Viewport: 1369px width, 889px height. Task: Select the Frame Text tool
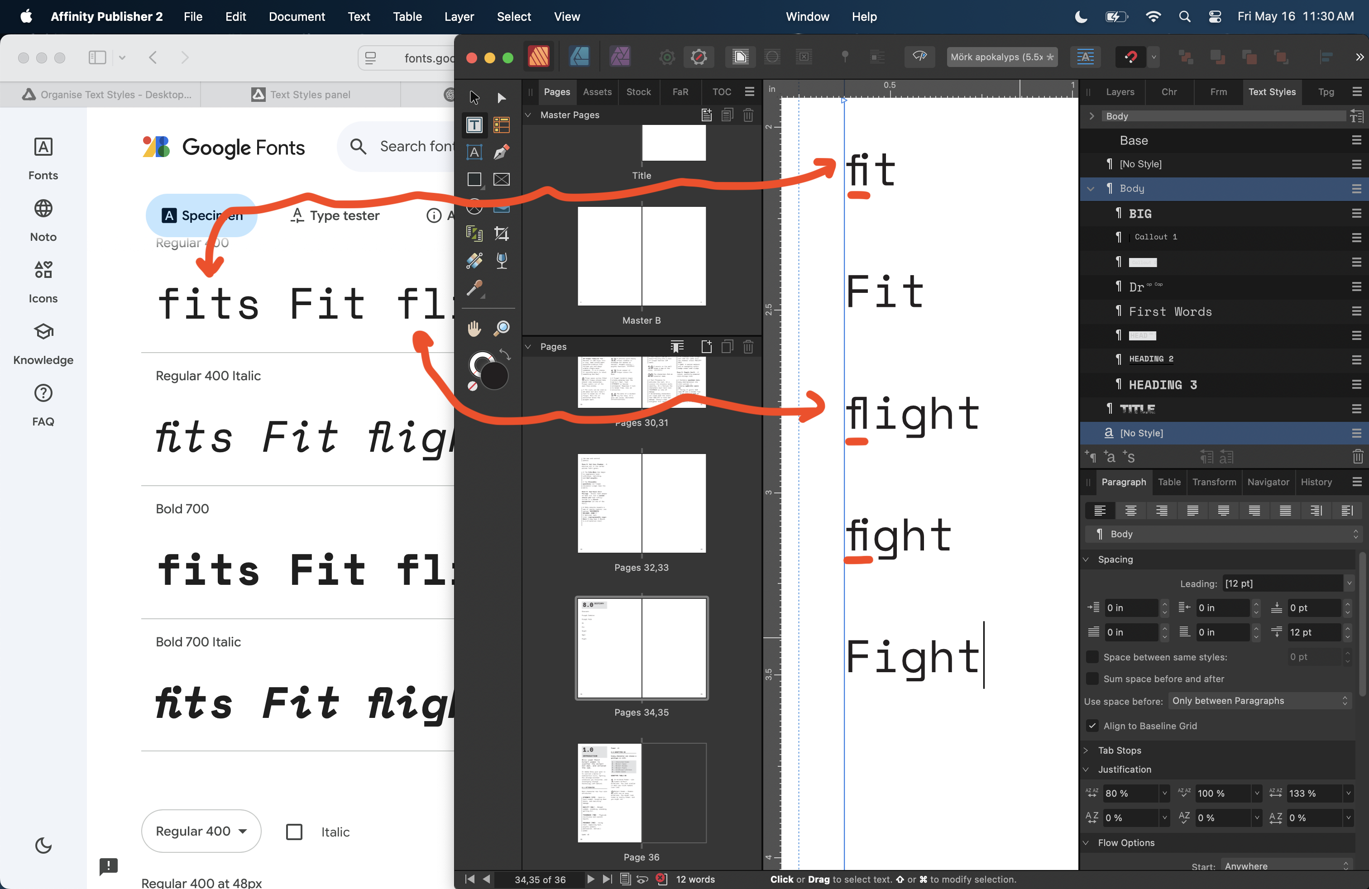coord(474,125)
